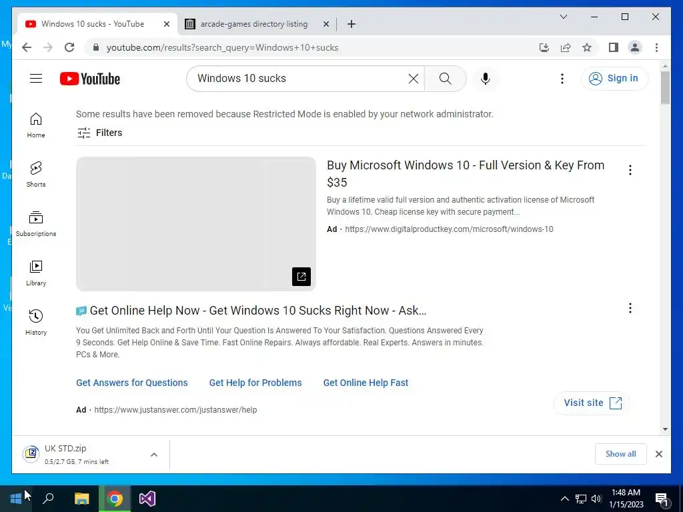The image size is (683, 512).
Task: Open Subscriptions in the sidebar
Action: click(36, 224)
